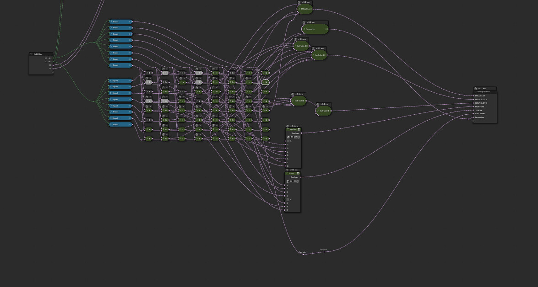538x287 pixels.
Task: Click the user count 27 in mortise node
Action: coord(295,137)
